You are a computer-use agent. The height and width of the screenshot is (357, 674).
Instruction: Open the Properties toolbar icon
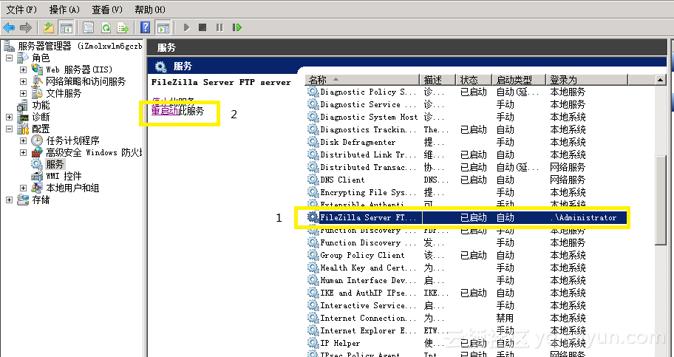tap(88, 27)
